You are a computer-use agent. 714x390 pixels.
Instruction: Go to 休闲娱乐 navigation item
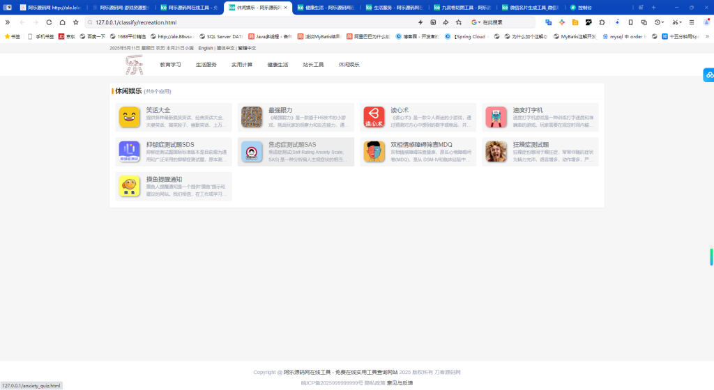[x=349, y=65]
